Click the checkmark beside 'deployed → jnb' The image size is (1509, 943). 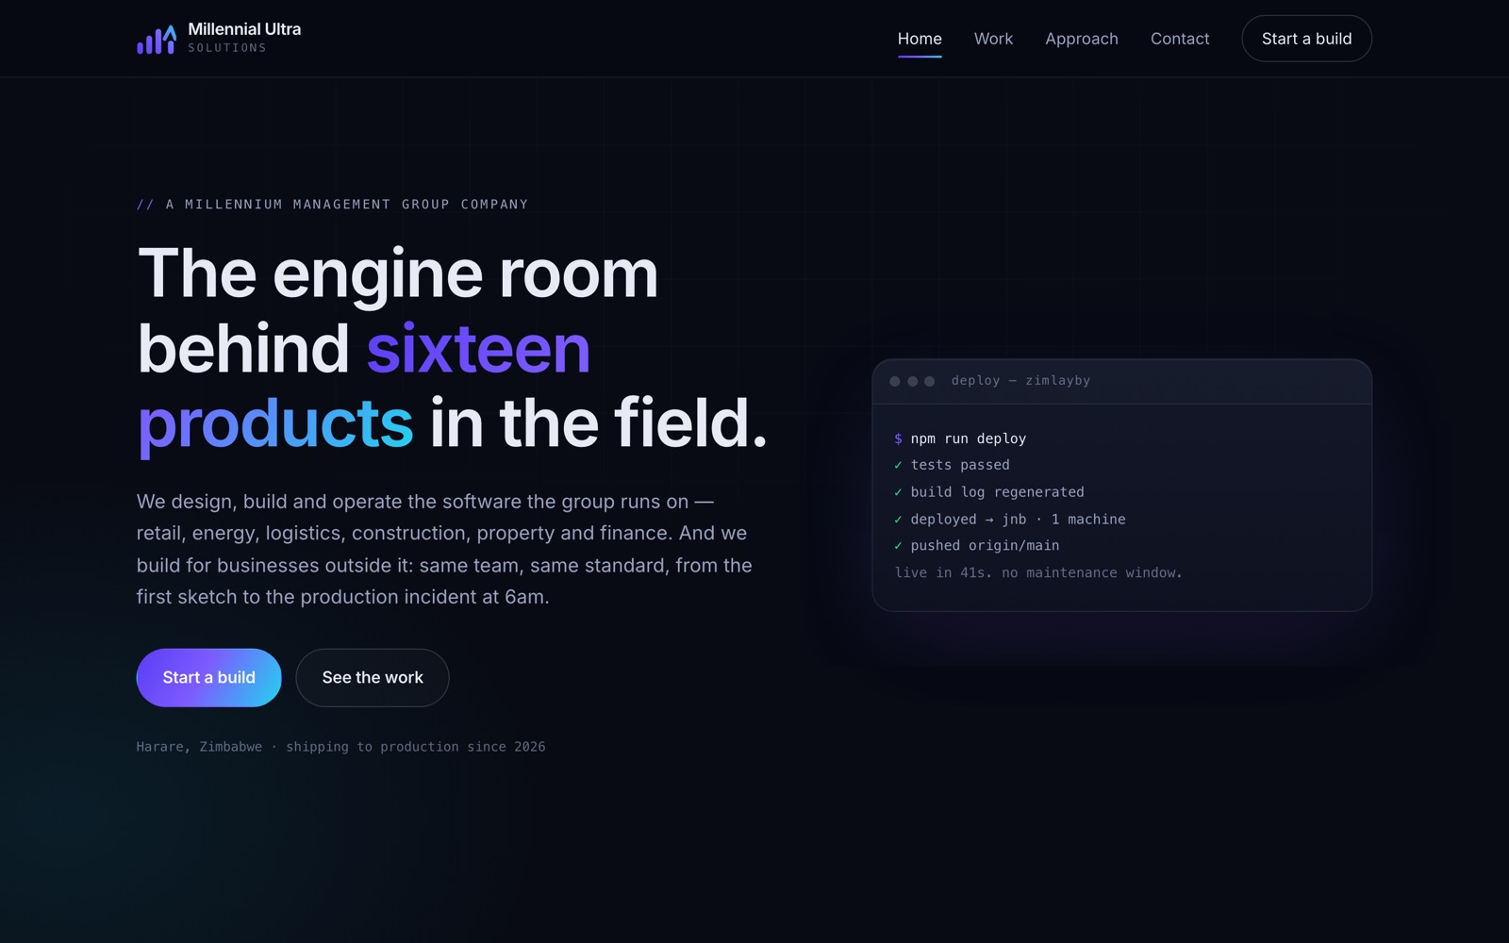click(x=898, y=520)
